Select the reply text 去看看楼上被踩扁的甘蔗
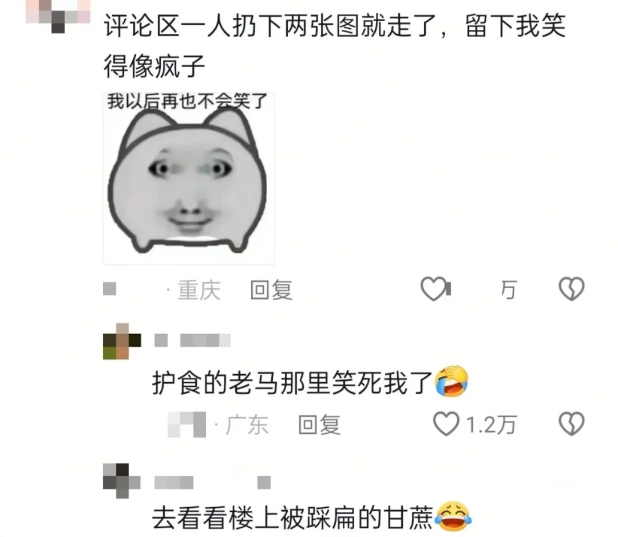The height and width of the screenshot is (537, 618). coord(292,518)
